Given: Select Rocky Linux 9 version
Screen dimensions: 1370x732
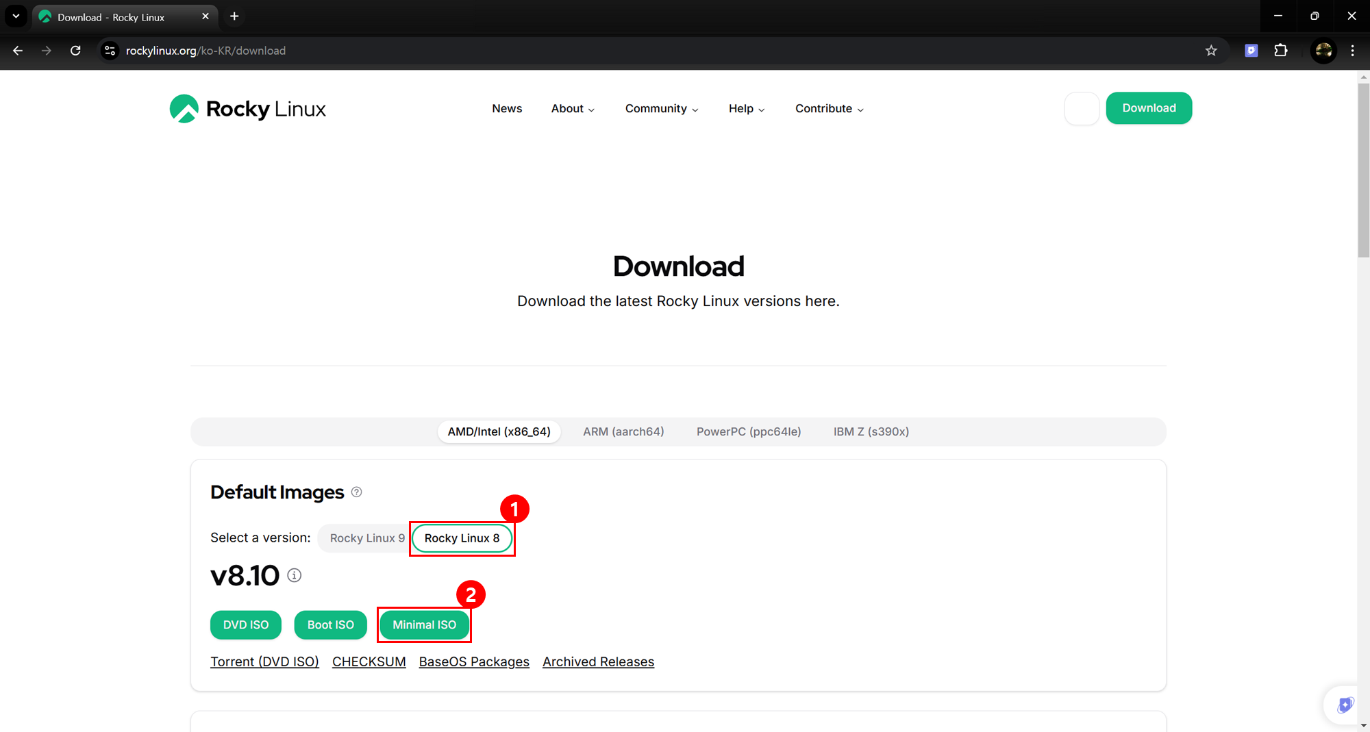Looking at the screenshot, I should [x=367, y=538].
